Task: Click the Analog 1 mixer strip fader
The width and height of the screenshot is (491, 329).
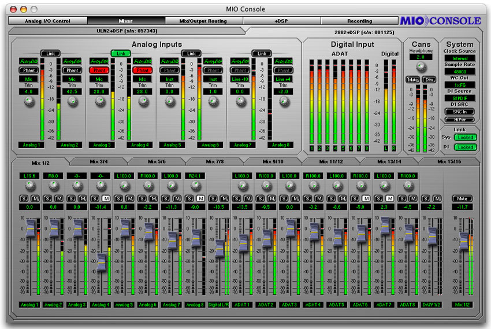Action: pos(31,228)
